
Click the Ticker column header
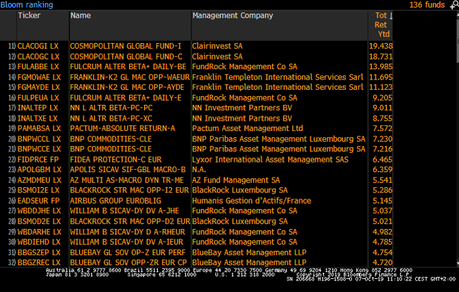[x=29, y=16]
